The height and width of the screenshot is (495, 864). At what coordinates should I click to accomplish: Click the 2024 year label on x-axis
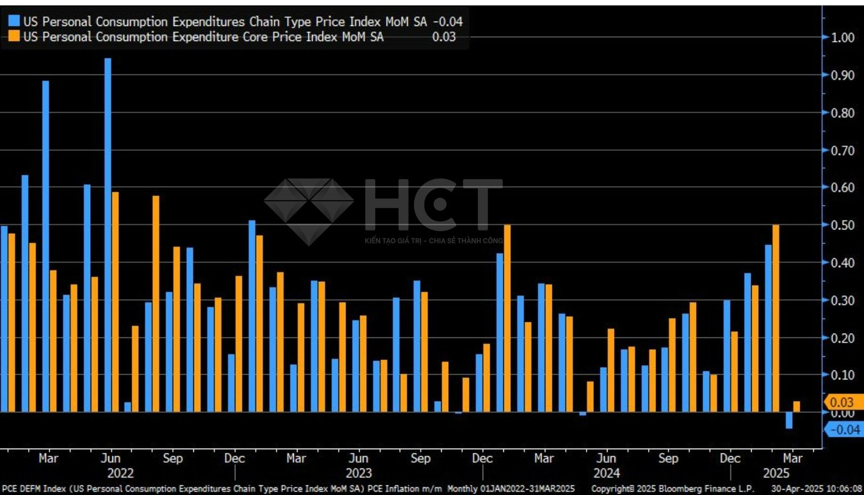click(x=606, y=473)
